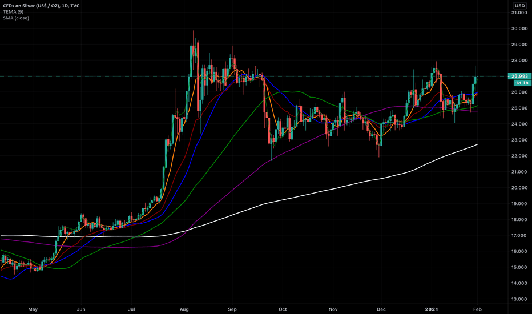Click the Oct label on time axis
Viewport: 532px width, 314px height.
pos(283,309)
